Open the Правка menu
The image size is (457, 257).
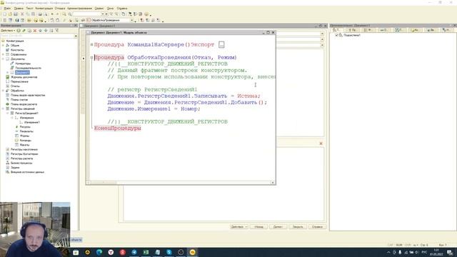coord(19,9)
